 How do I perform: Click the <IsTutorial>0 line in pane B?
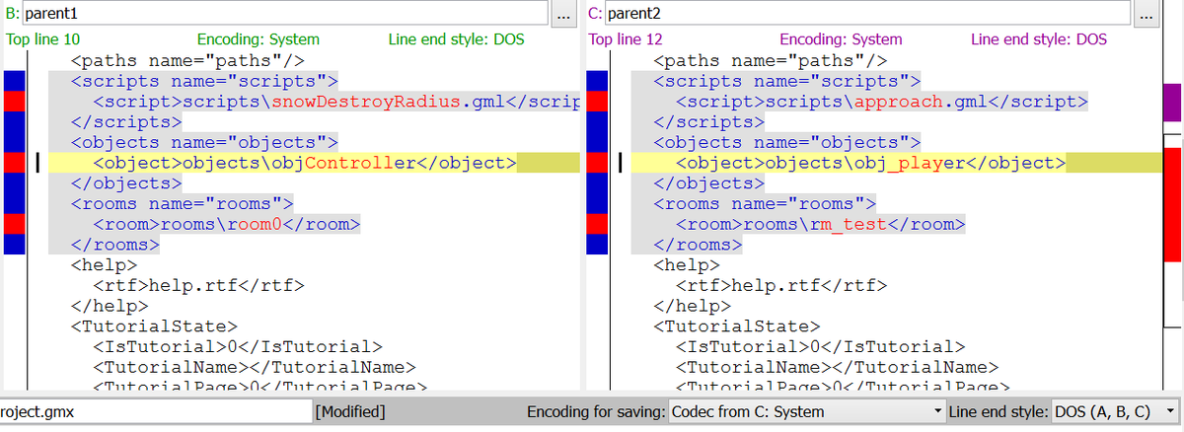coord(237,348)
